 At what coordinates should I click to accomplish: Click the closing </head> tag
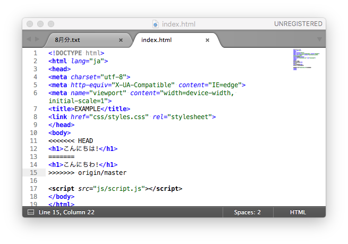click(x=61, y=125)
